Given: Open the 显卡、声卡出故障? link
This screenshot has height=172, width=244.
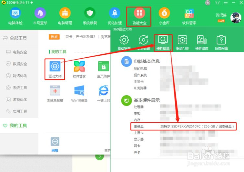Looking at the screenshot, I should (80, 37).
